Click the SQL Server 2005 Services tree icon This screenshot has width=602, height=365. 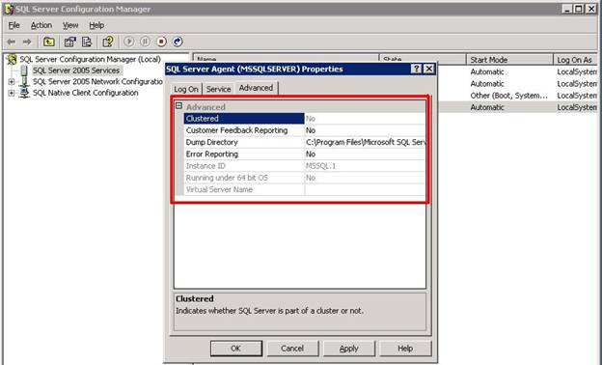[24, 70]
